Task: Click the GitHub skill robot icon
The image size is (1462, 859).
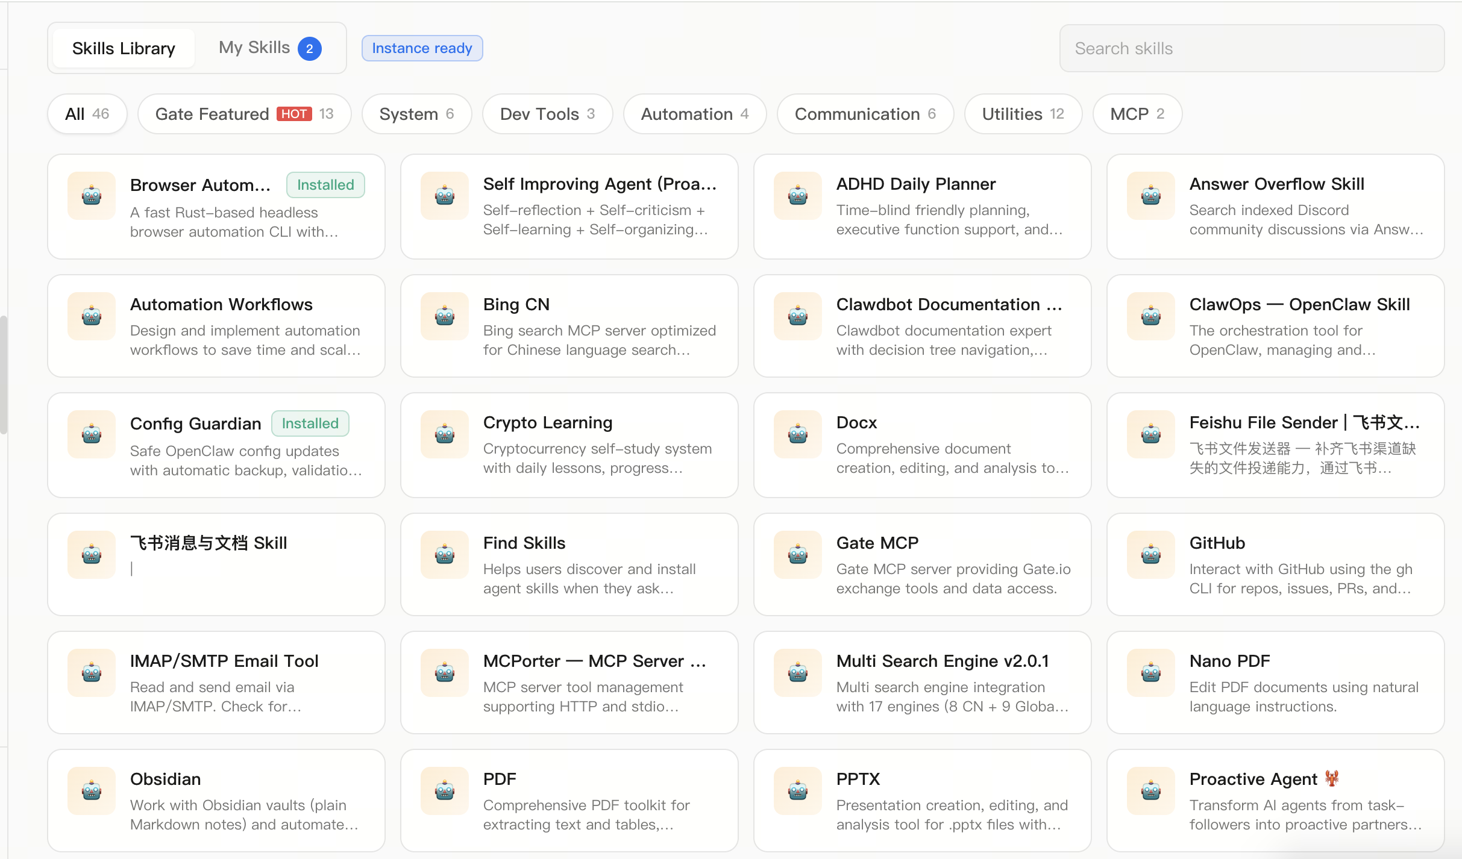Action: click(x=1150, y=555)
